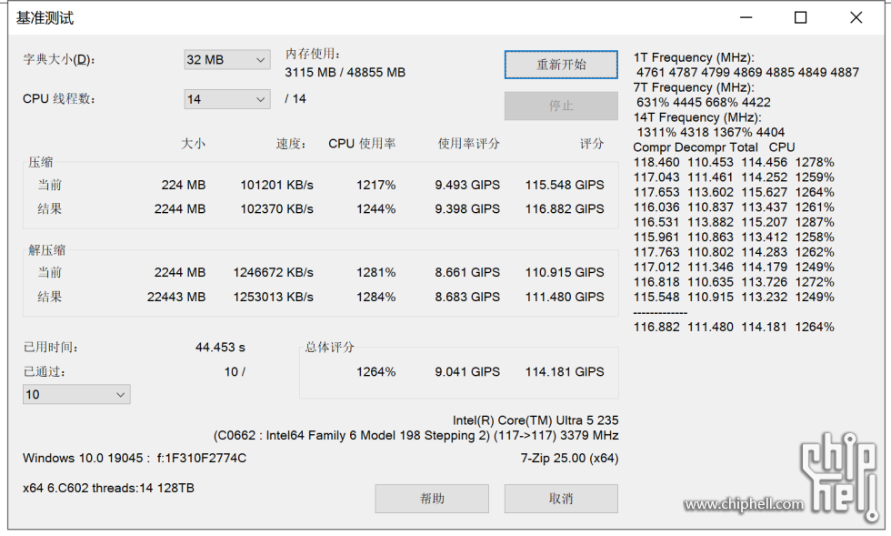This screenshot has height=536, width=891.
Task: Select resulting decompression rating 111.480 GIPS
Action: click(x=565, y=297)
